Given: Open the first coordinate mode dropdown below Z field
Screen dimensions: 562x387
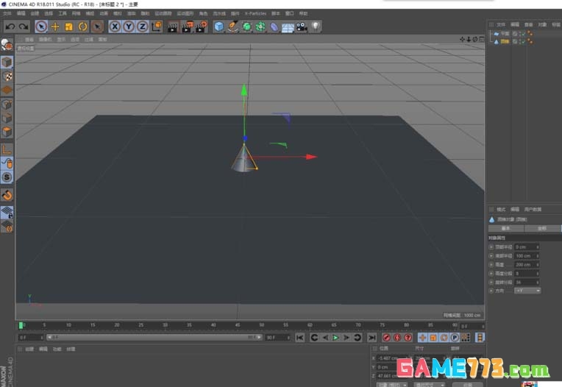Looking at the screenshot, I should click(x=392, y=385).
